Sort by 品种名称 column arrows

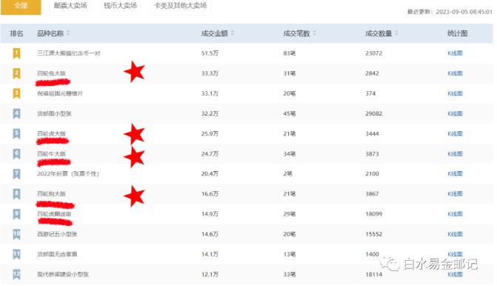pyautogui.click(x=68, y=33)
